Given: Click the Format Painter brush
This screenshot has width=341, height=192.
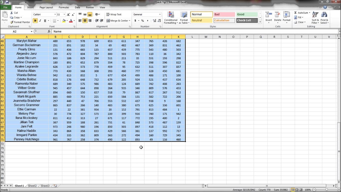Looking at the screenshot, I should point(12,22).
